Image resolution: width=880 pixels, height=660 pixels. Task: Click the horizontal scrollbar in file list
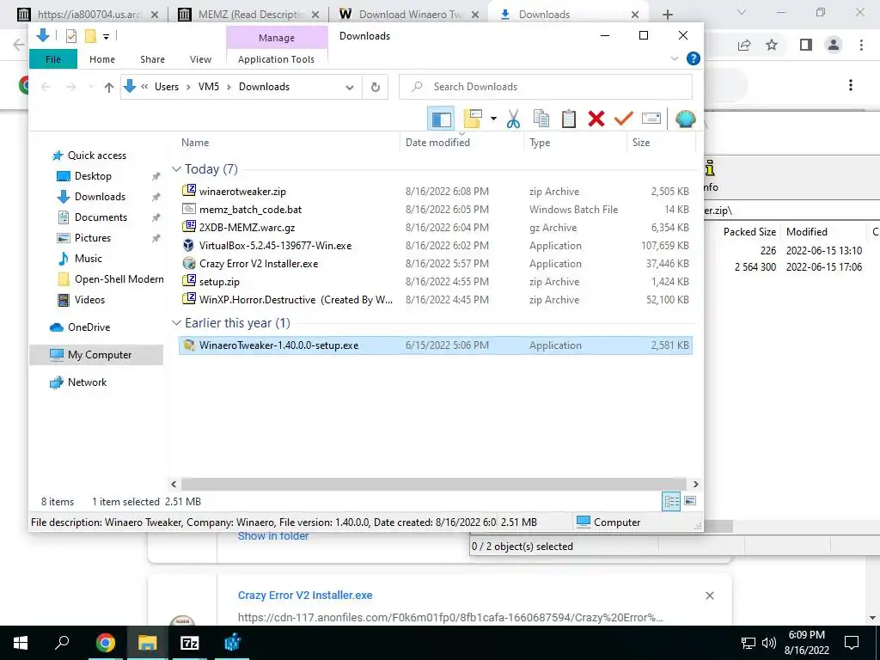click(434, 484)
